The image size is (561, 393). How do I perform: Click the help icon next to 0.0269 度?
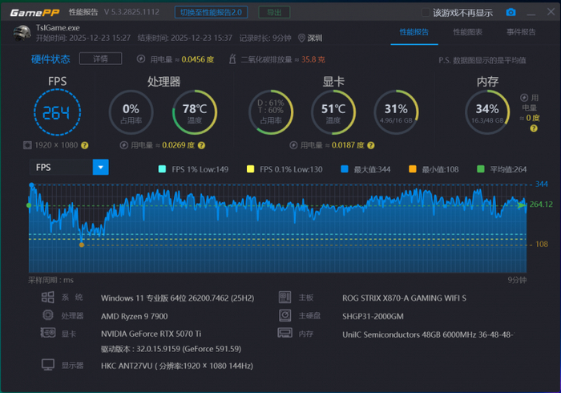[201, 145]
